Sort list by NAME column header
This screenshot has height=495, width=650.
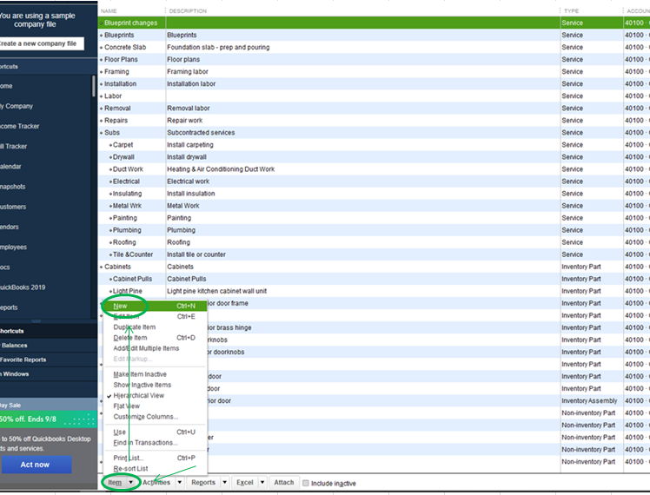(x=109, y=10)
